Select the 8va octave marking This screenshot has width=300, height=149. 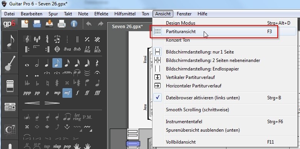(x=67, y=49)
